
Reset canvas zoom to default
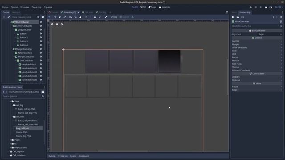(57, 24)
